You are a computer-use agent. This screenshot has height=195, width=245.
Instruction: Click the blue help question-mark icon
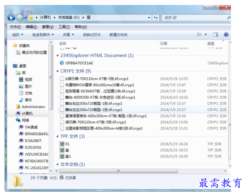tap(226, 35)
